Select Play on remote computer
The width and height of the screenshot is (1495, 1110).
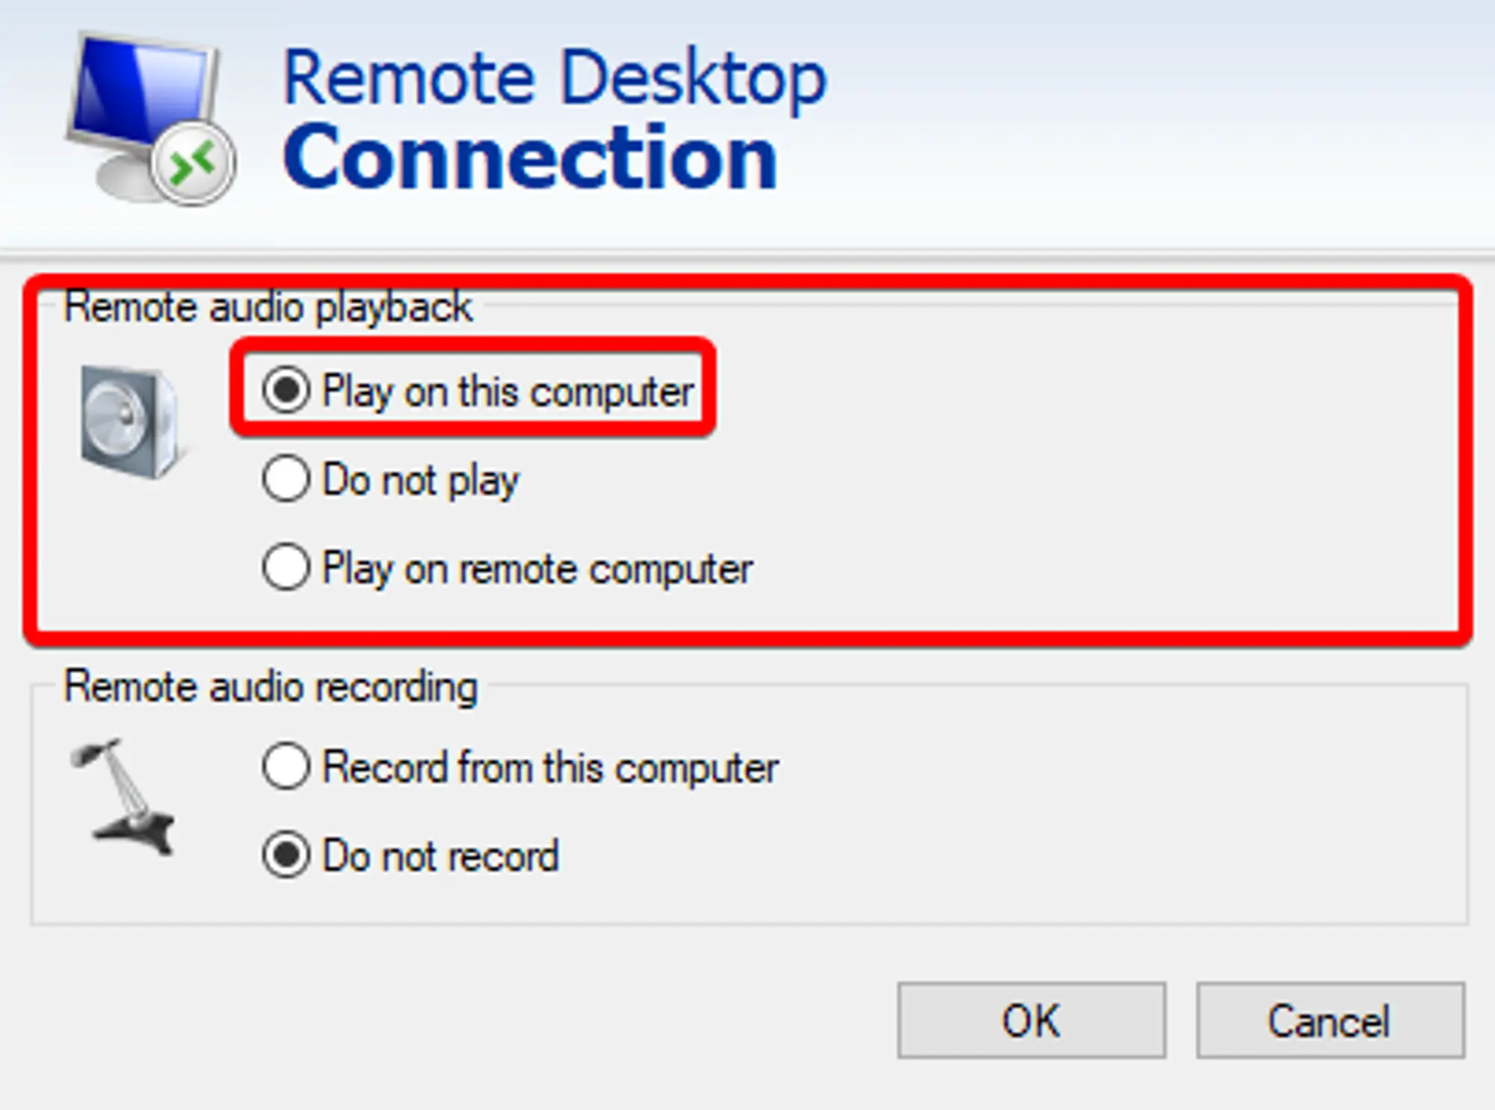[287, 570]
